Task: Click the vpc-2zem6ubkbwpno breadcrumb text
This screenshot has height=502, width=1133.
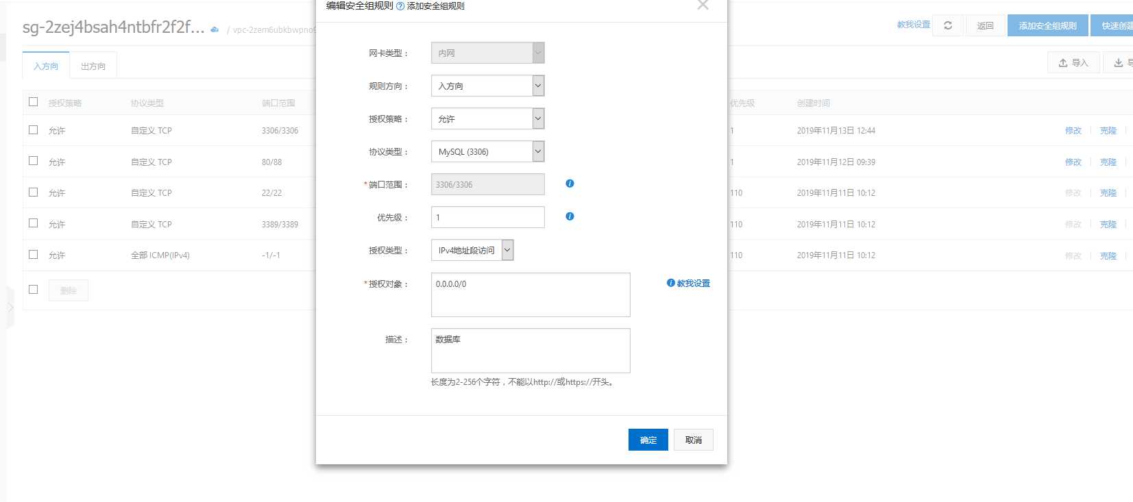Action: click(275, 30)
